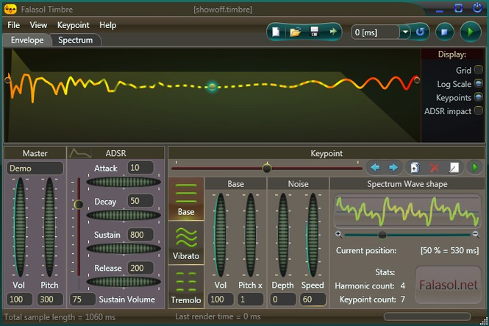Stop playback with the stop button
Image resolution: width=489 pixels, height=326 pixels.
coord(444,32)
